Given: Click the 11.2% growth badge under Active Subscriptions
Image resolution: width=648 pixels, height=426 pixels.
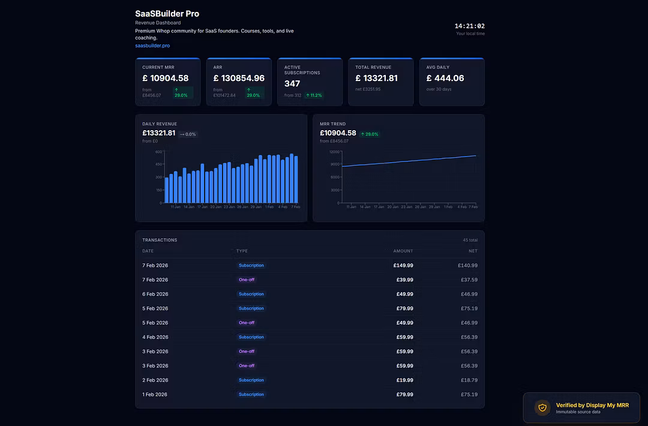Looking at the screenshot, I should (314, 95).
